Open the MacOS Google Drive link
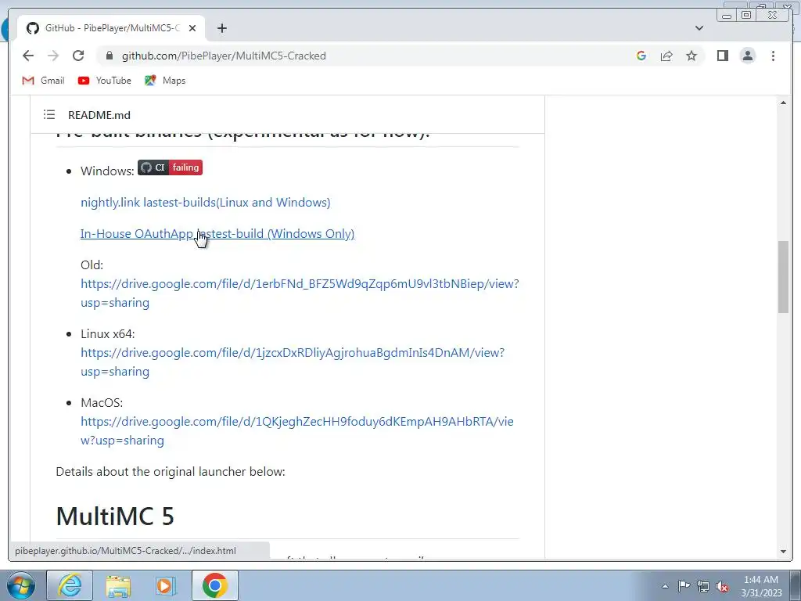The height and width of the screenshot is (601, 801). pyautogui.click(x=296, y=431)
